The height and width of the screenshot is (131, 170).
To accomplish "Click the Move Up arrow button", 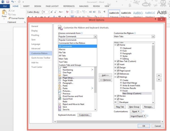I will click(159, 75).
